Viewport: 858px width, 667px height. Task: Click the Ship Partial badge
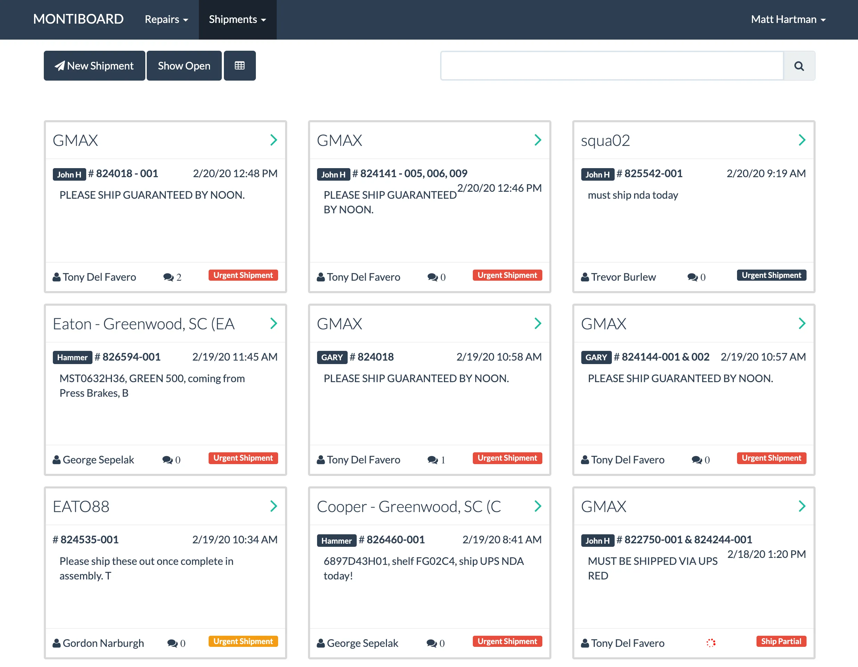[781, 641]
